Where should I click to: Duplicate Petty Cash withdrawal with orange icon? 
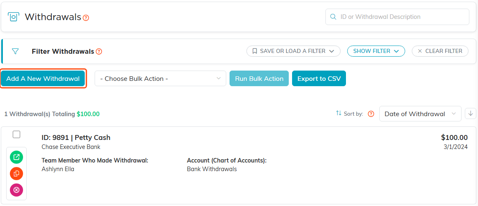coord(16,174)
